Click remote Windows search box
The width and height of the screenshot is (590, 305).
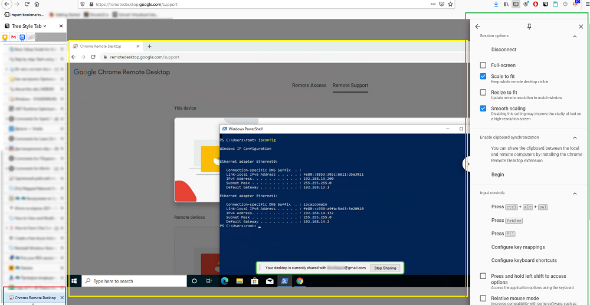click(x=134, y=281)
